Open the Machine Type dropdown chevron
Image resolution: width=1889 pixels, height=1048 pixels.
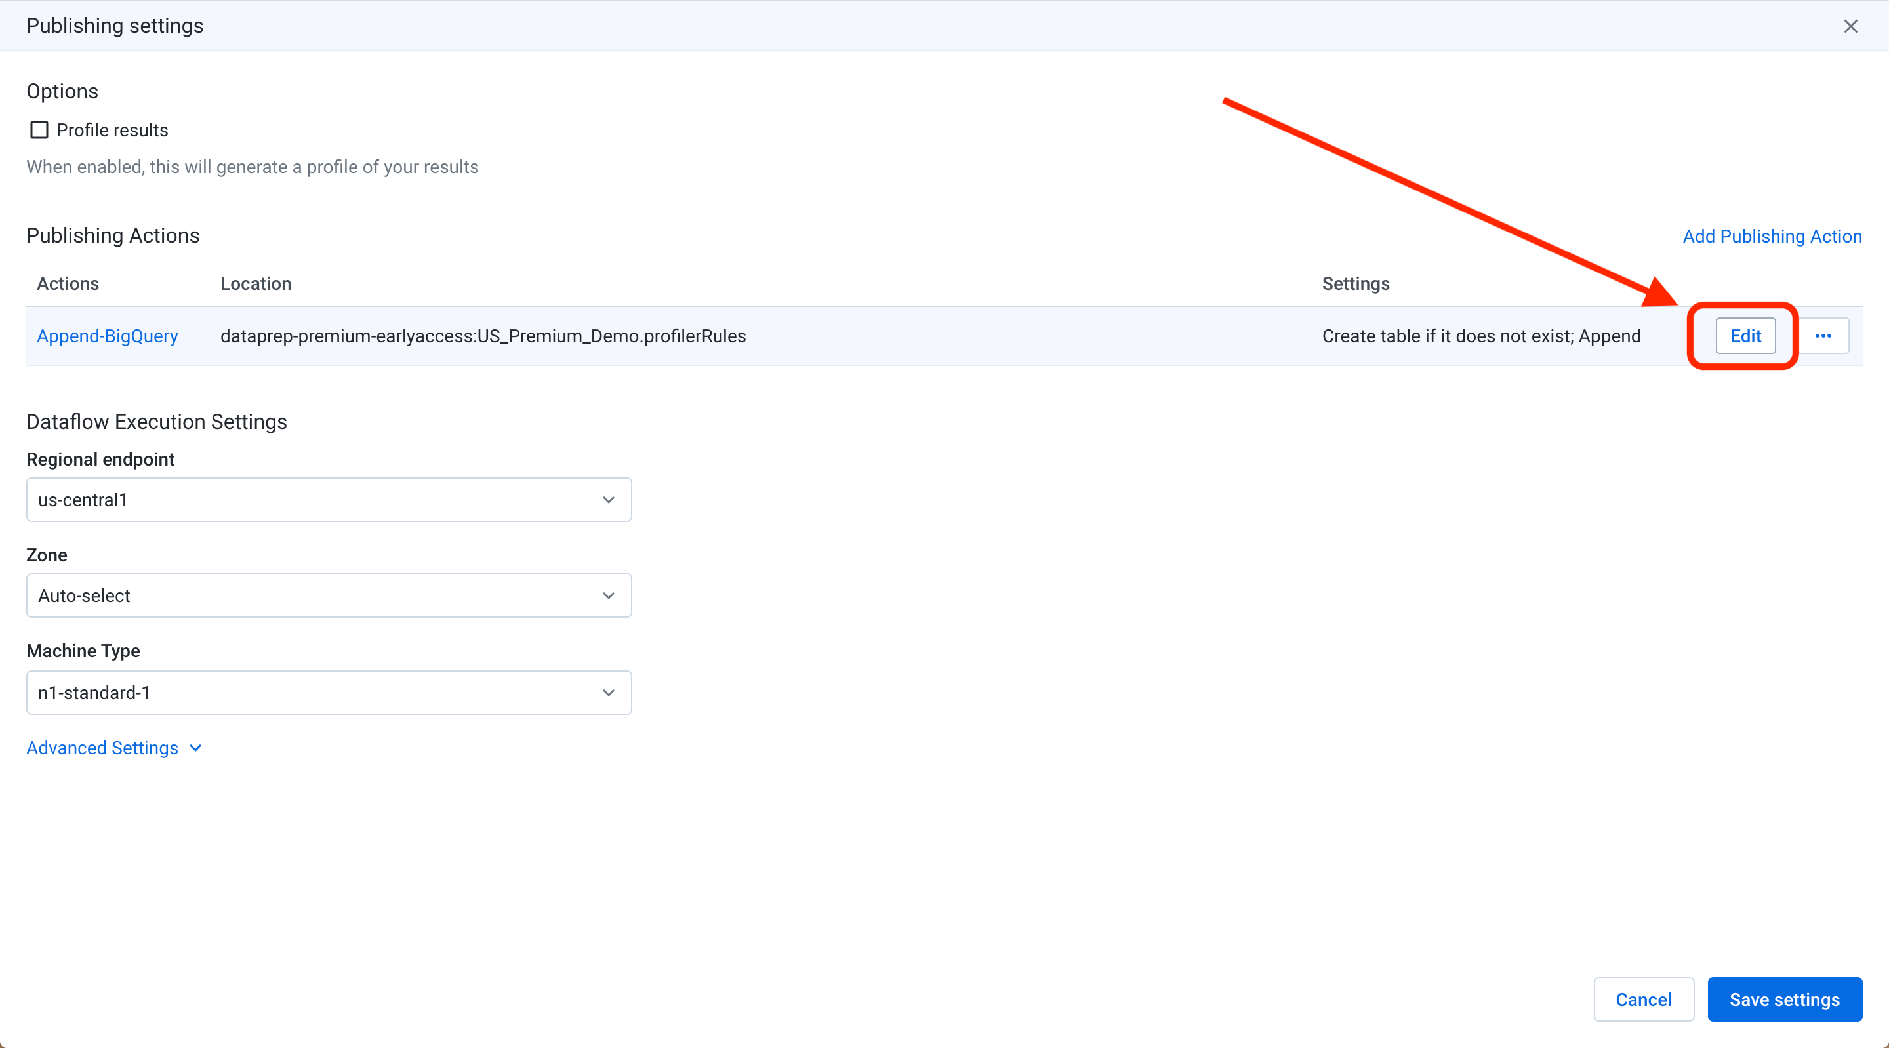[x=608, y=693]
